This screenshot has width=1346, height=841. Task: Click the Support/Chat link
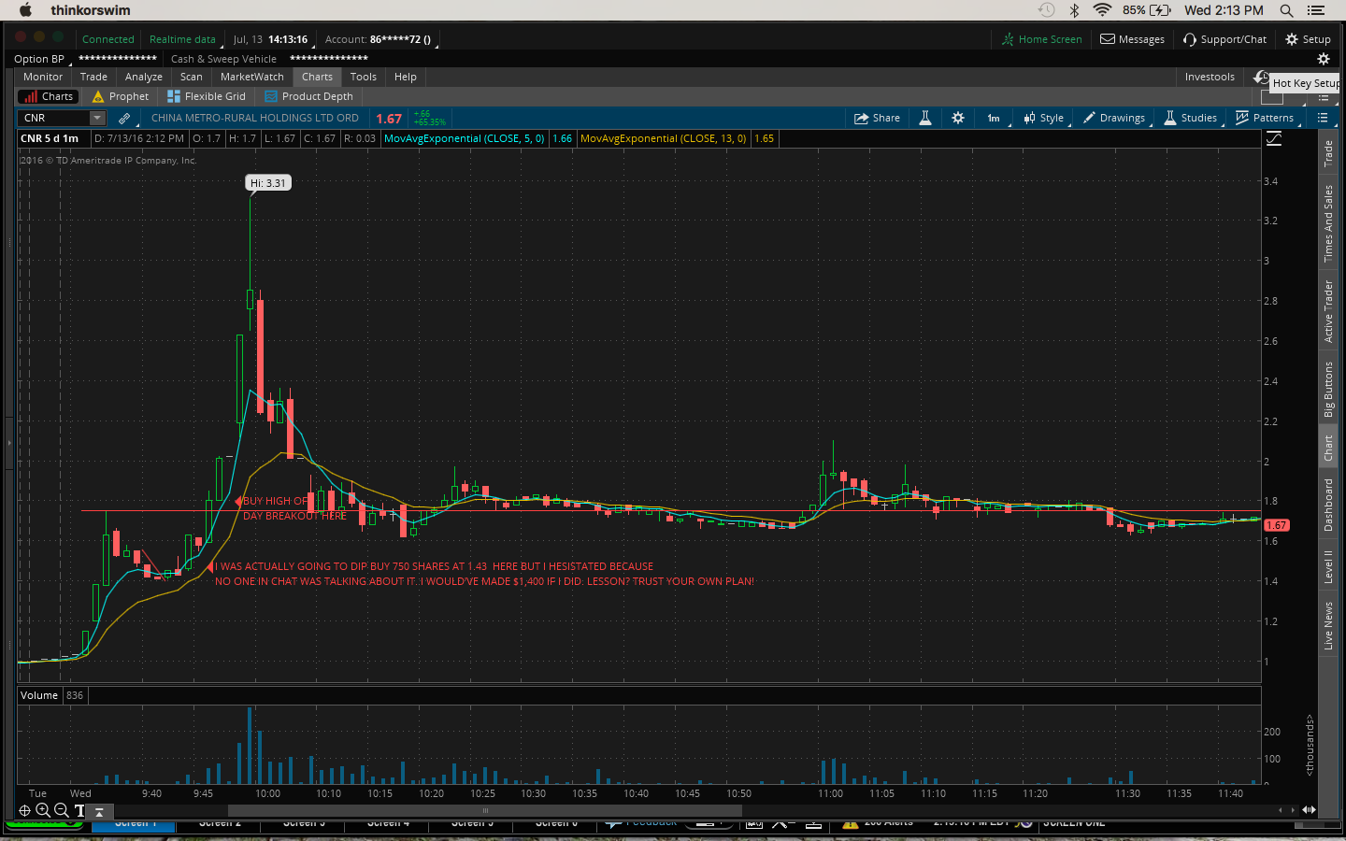tap(1224, 39)
